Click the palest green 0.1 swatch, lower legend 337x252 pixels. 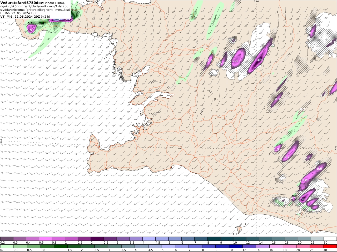point(7,246)
